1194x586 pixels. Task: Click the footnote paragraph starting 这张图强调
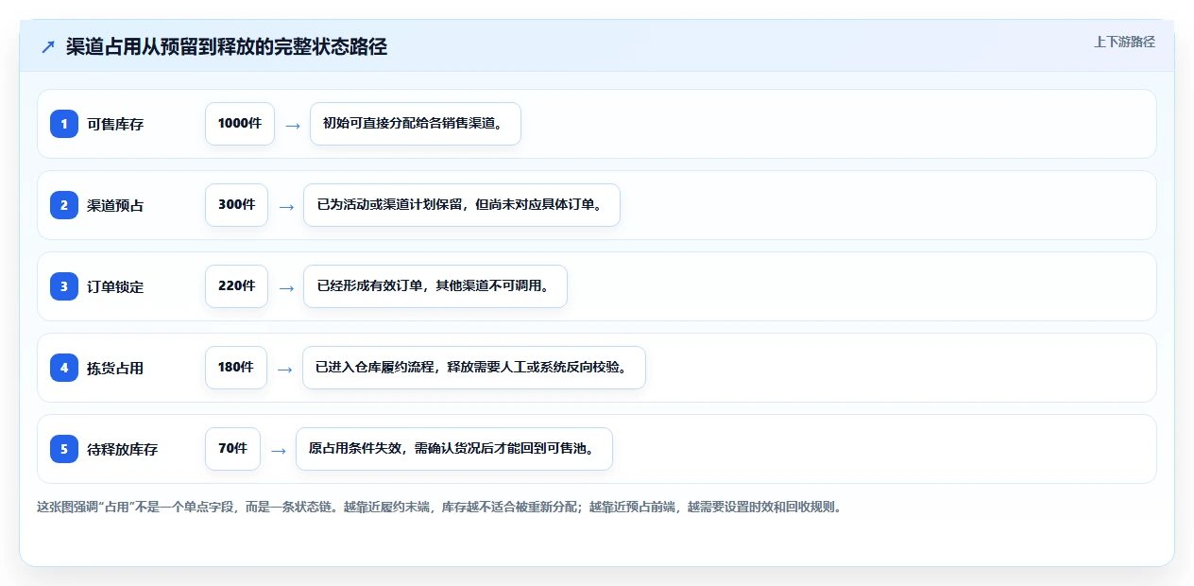tap(439, 507)
